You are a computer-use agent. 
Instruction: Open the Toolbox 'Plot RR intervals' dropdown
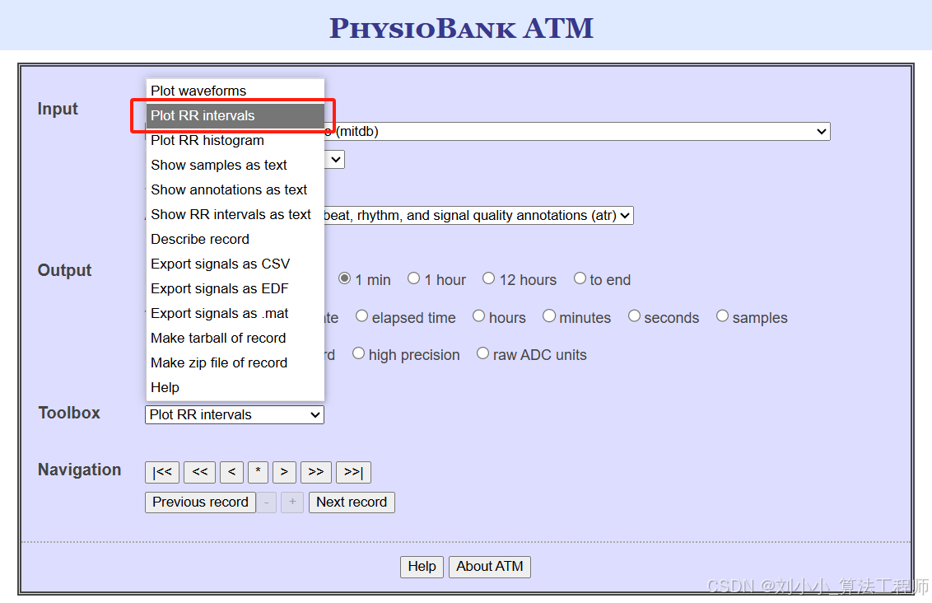pos(234,414)
